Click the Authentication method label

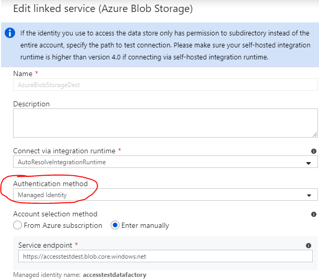coord(50,184)
